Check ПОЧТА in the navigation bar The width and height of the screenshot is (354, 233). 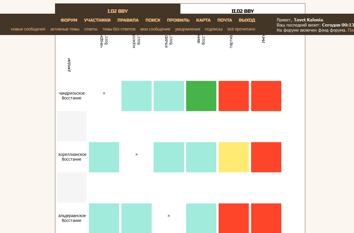(x=225, y=20)
